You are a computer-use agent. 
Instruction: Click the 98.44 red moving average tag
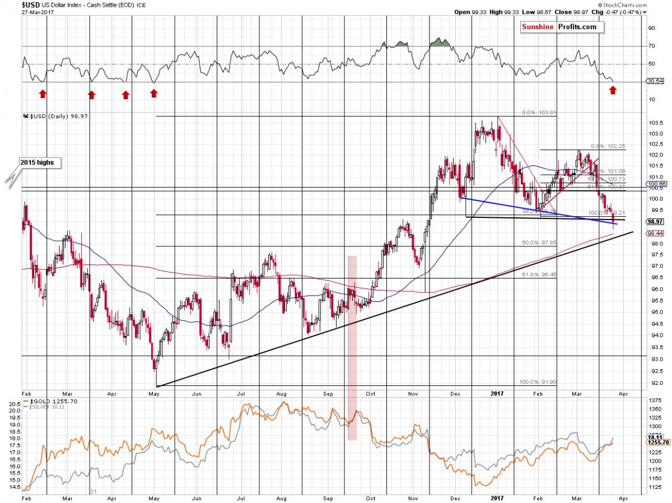[655, 233]
